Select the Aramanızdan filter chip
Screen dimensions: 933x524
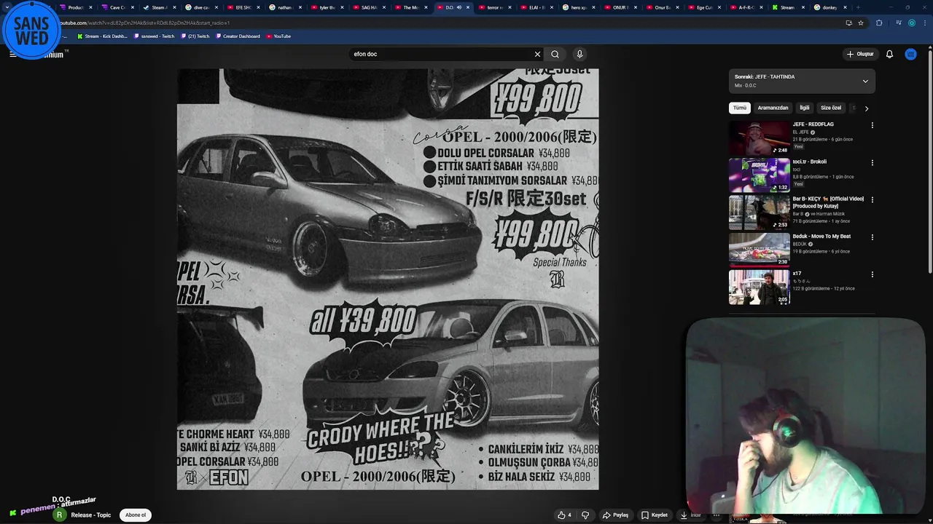click(773, 108)
